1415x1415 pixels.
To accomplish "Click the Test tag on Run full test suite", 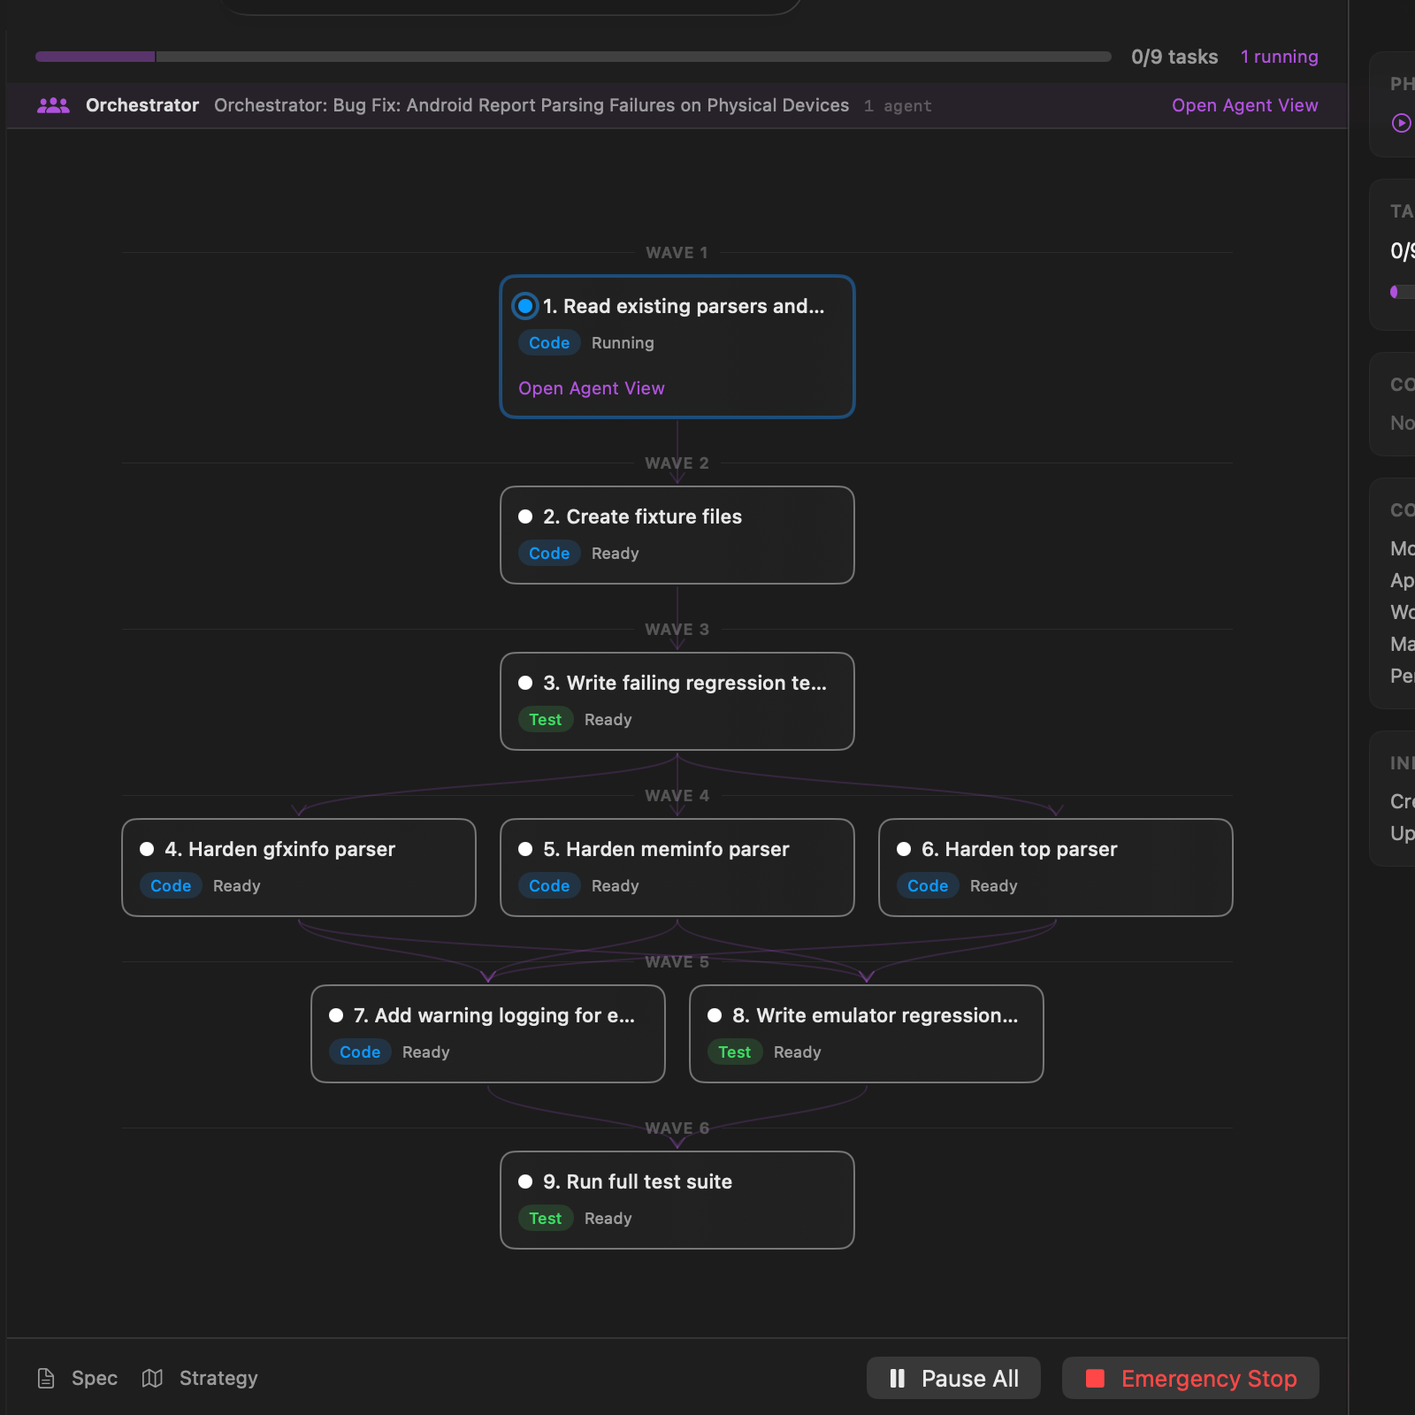I will click(546, 1218).
